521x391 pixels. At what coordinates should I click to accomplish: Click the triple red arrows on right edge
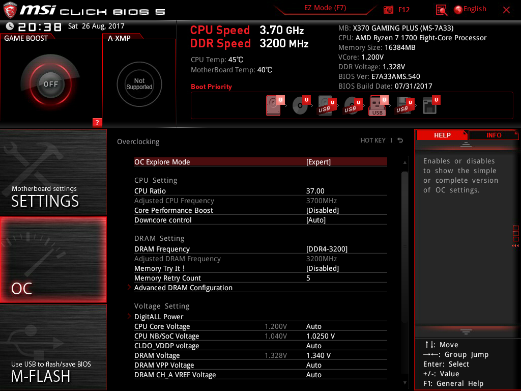(515, 246)
